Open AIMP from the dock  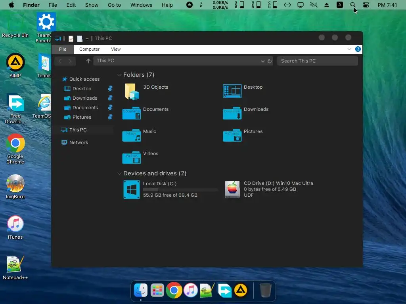[x=241, y=290]
